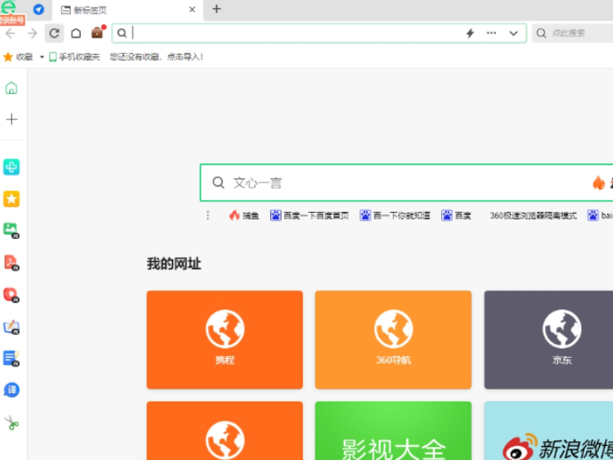Open a new tab with plus button
This screenshot has height=460, width=613.
tap(217, 9)
